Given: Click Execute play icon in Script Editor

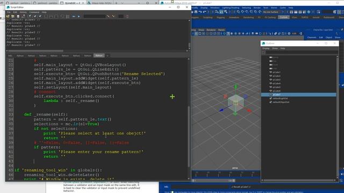Looking at the screenshot, I should pos(79,16).
